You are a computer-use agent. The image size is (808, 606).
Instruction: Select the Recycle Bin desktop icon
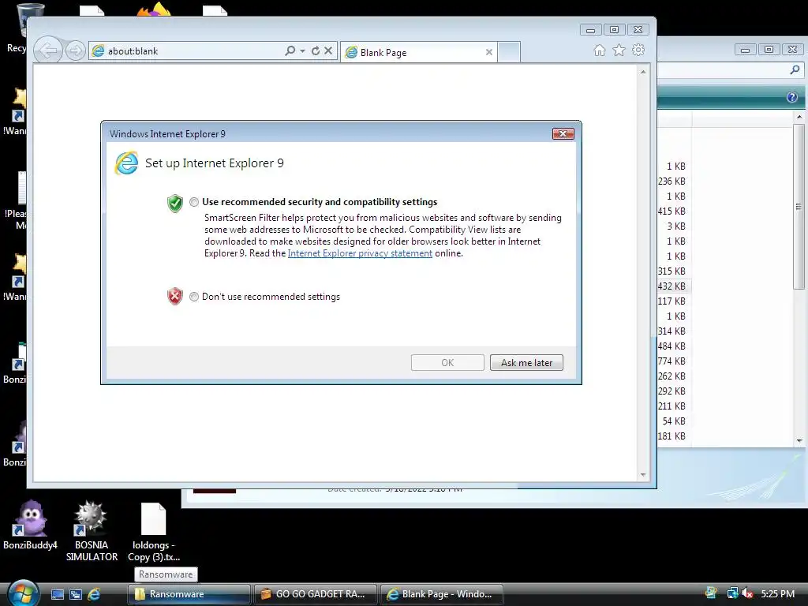pyautogui.click(x=17, y=27)
